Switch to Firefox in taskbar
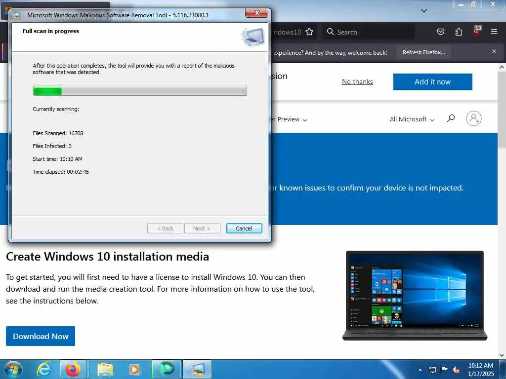506x379 pixels. (73, 369)
